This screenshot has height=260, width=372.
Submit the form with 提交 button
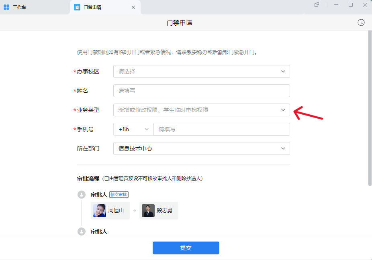point(186,248)
